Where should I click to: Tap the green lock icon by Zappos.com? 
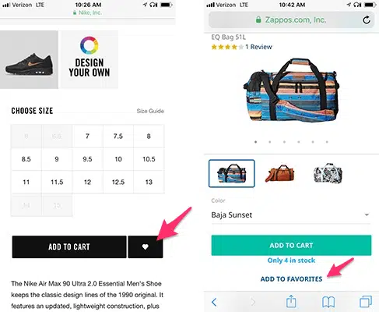pyautogui.click(x=258, y=19)
